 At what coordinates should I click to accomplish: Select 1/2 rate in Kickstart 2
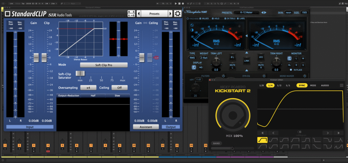coord(279,85)
